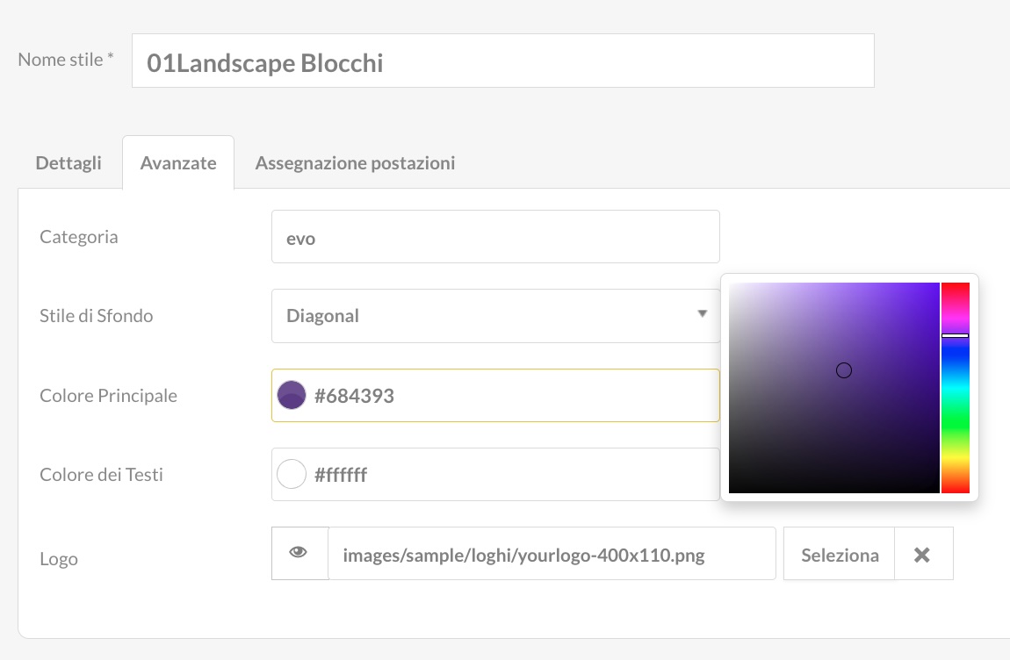The width and height of the screenshot is (1010, 660).
Task: Click the Nome stile label
Action: (66, 60)
